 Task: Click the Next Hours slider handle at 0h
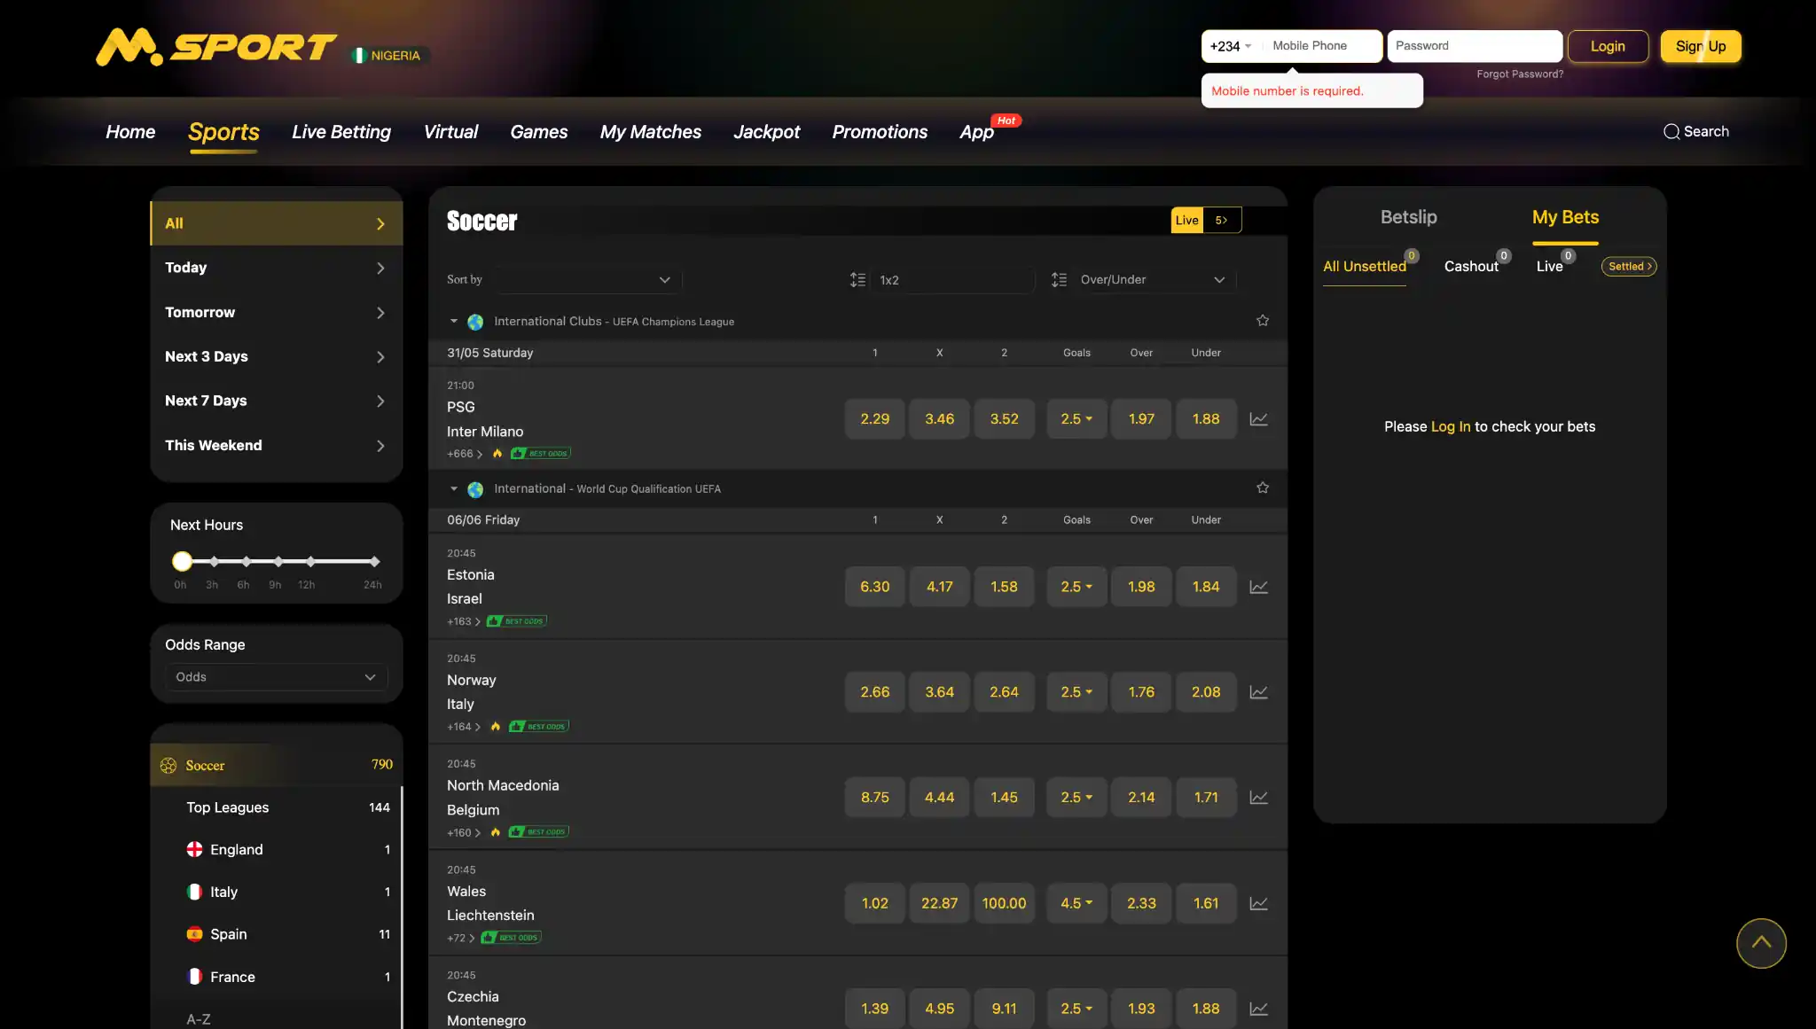pyautogui.click(x=182, y=561)
